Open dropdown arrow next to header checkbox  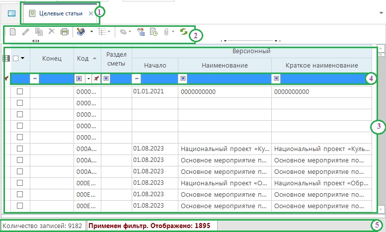click(x=22, y=59)
